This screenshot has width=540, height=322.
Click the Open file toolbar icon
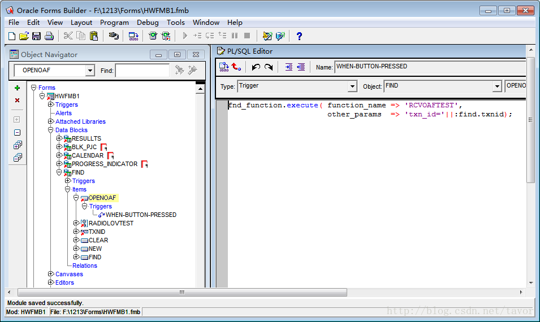(24, 36)
